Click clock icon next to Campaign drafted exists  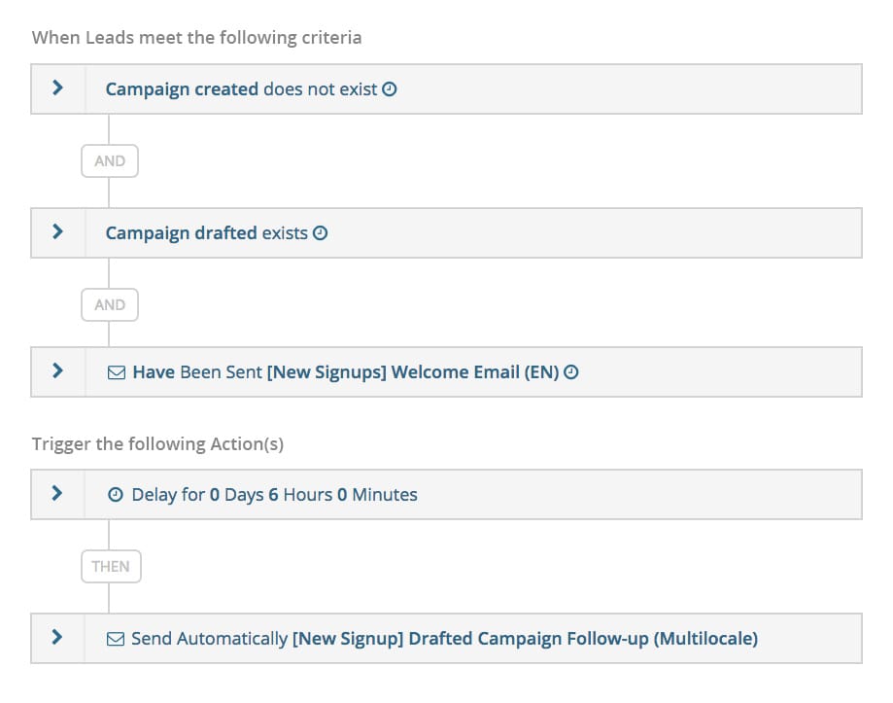[x=321, y=233]
